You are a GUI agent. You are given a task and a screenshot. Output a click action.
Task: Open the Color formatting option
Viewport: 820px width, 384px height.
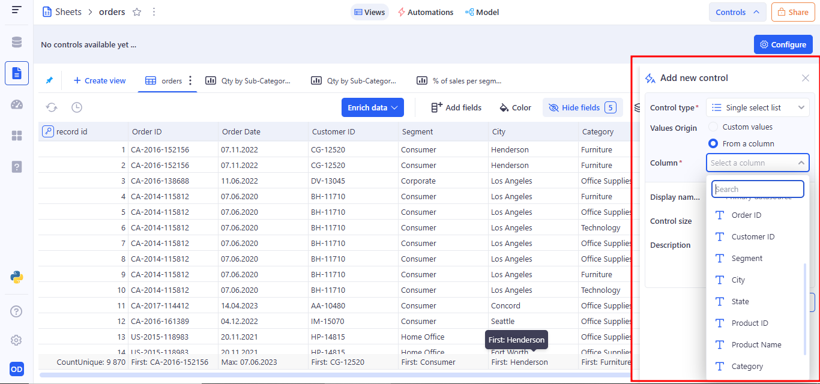(515, 107)
